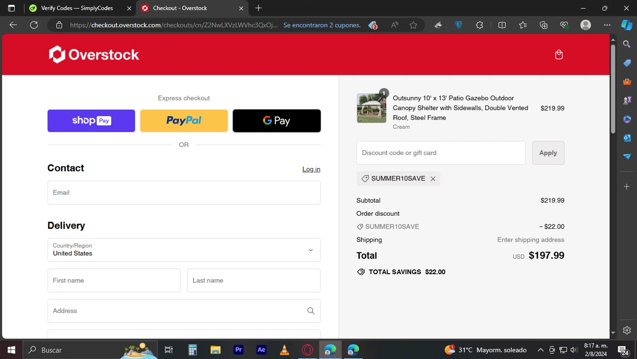Open VLC media player from taskbar
The image size is (637, 359).
285,350
